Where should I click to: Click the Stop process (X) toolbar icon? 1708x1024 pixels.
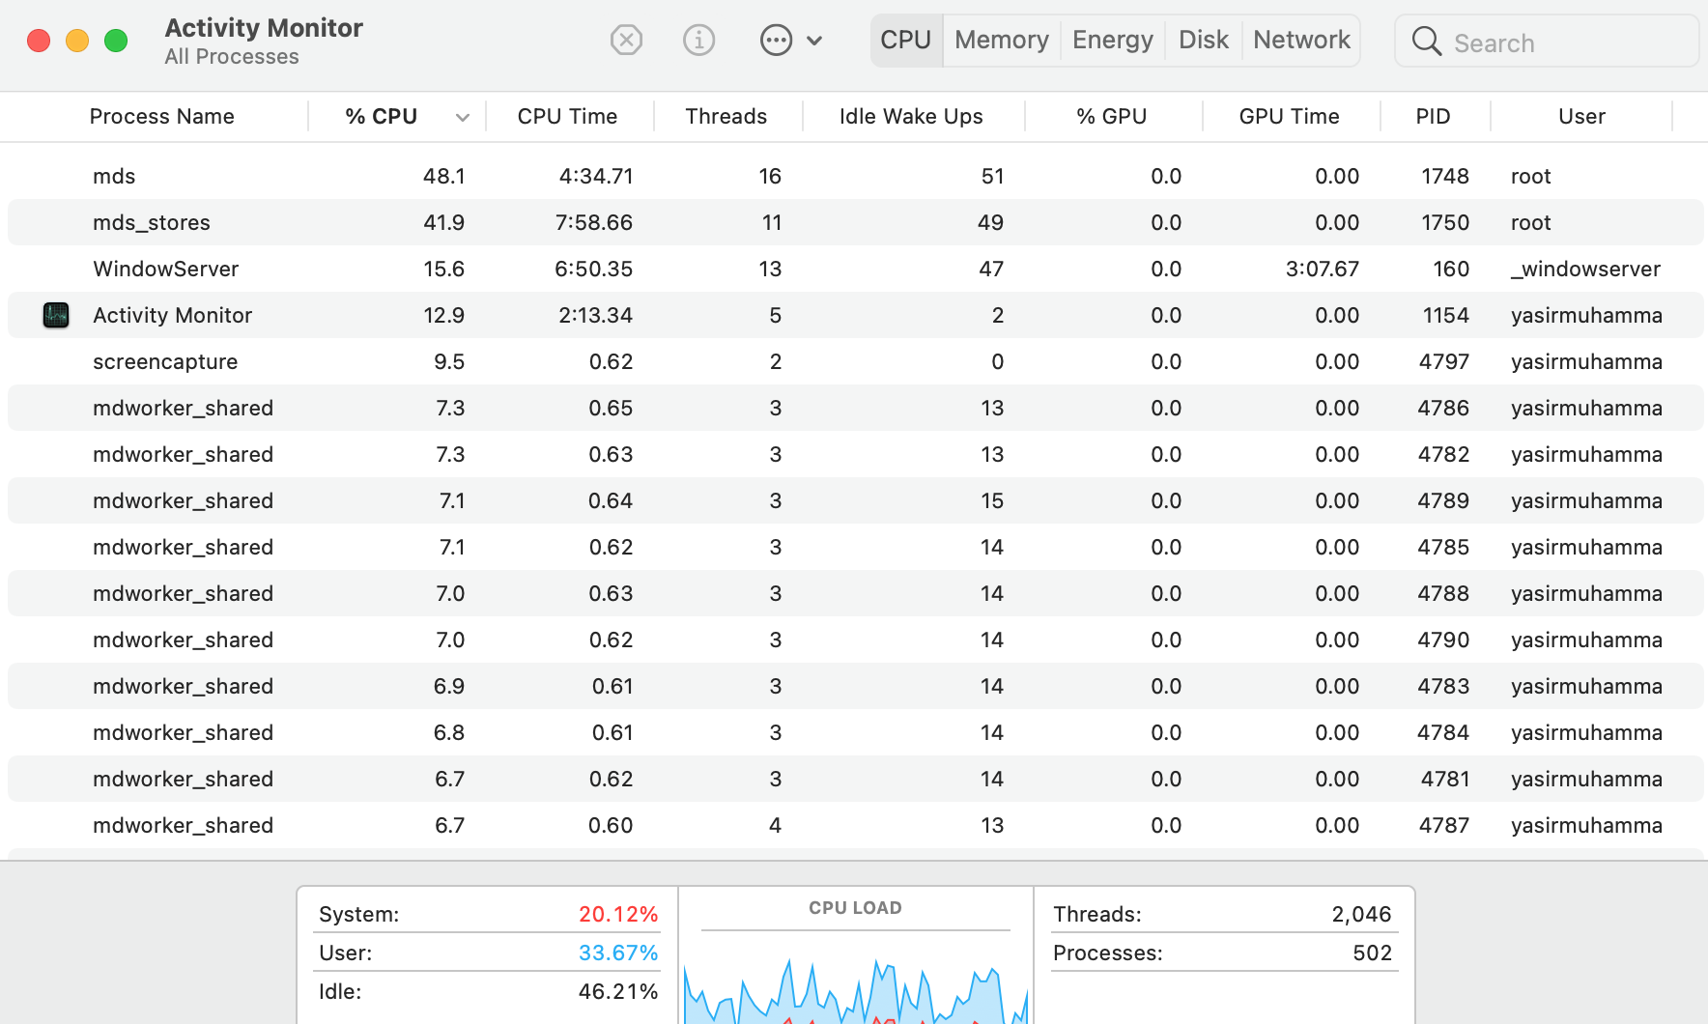click(x=626, y=41)
